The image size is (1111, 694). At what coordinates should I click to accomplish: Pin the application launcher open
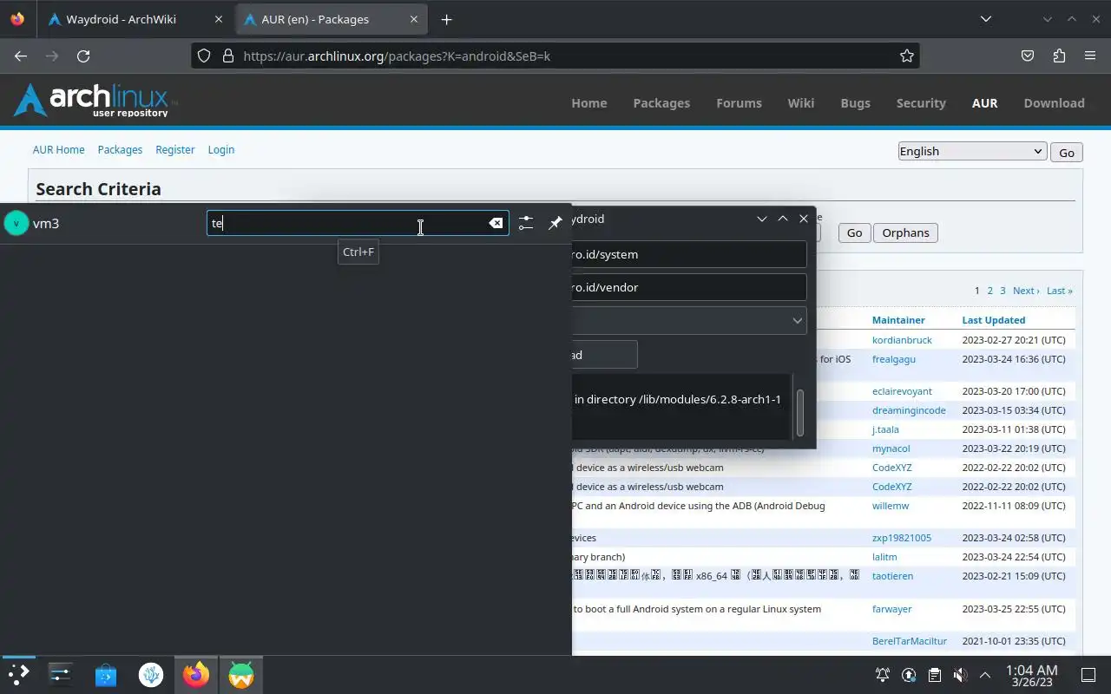click(x=555, y=223)
